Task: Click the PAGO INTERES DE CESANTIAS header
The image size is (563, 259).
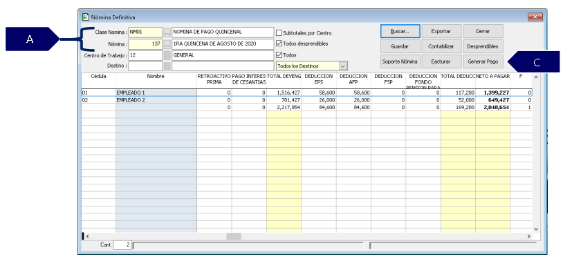Action: (x=249, y=81)
